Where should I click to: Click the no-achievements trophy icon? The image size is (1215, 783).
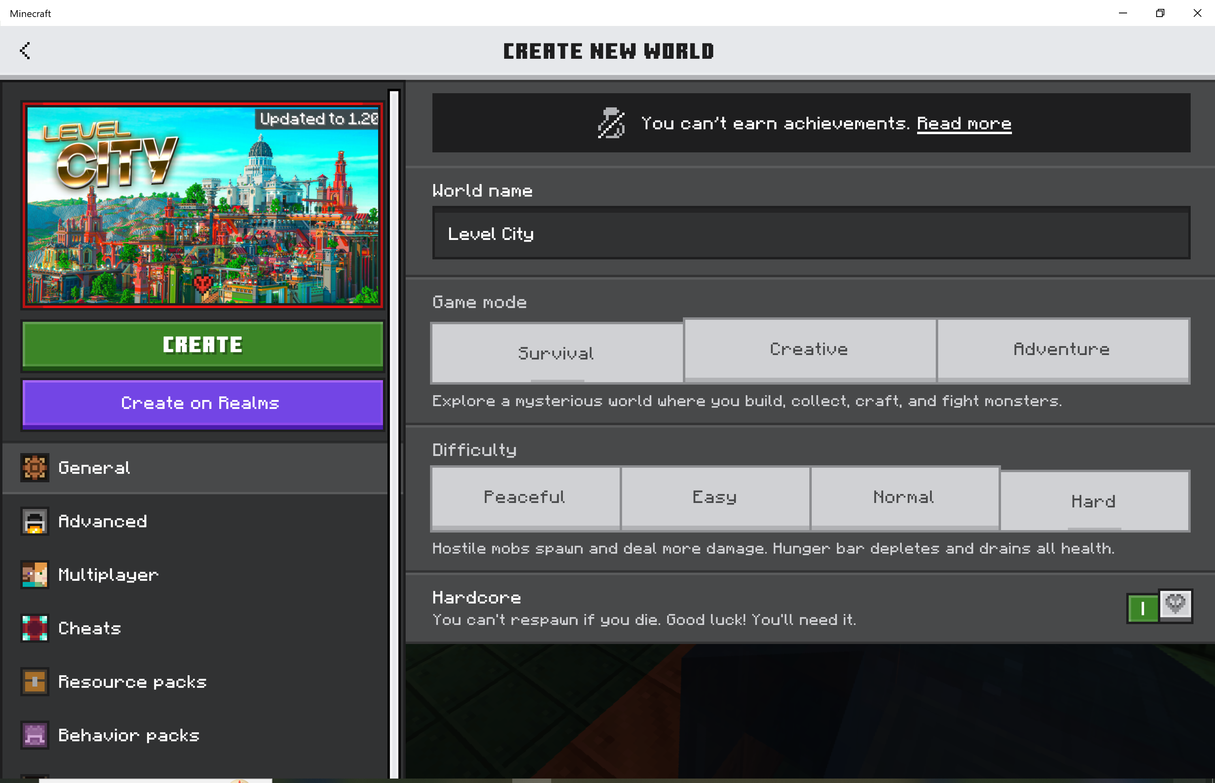[x=611, y=123]
